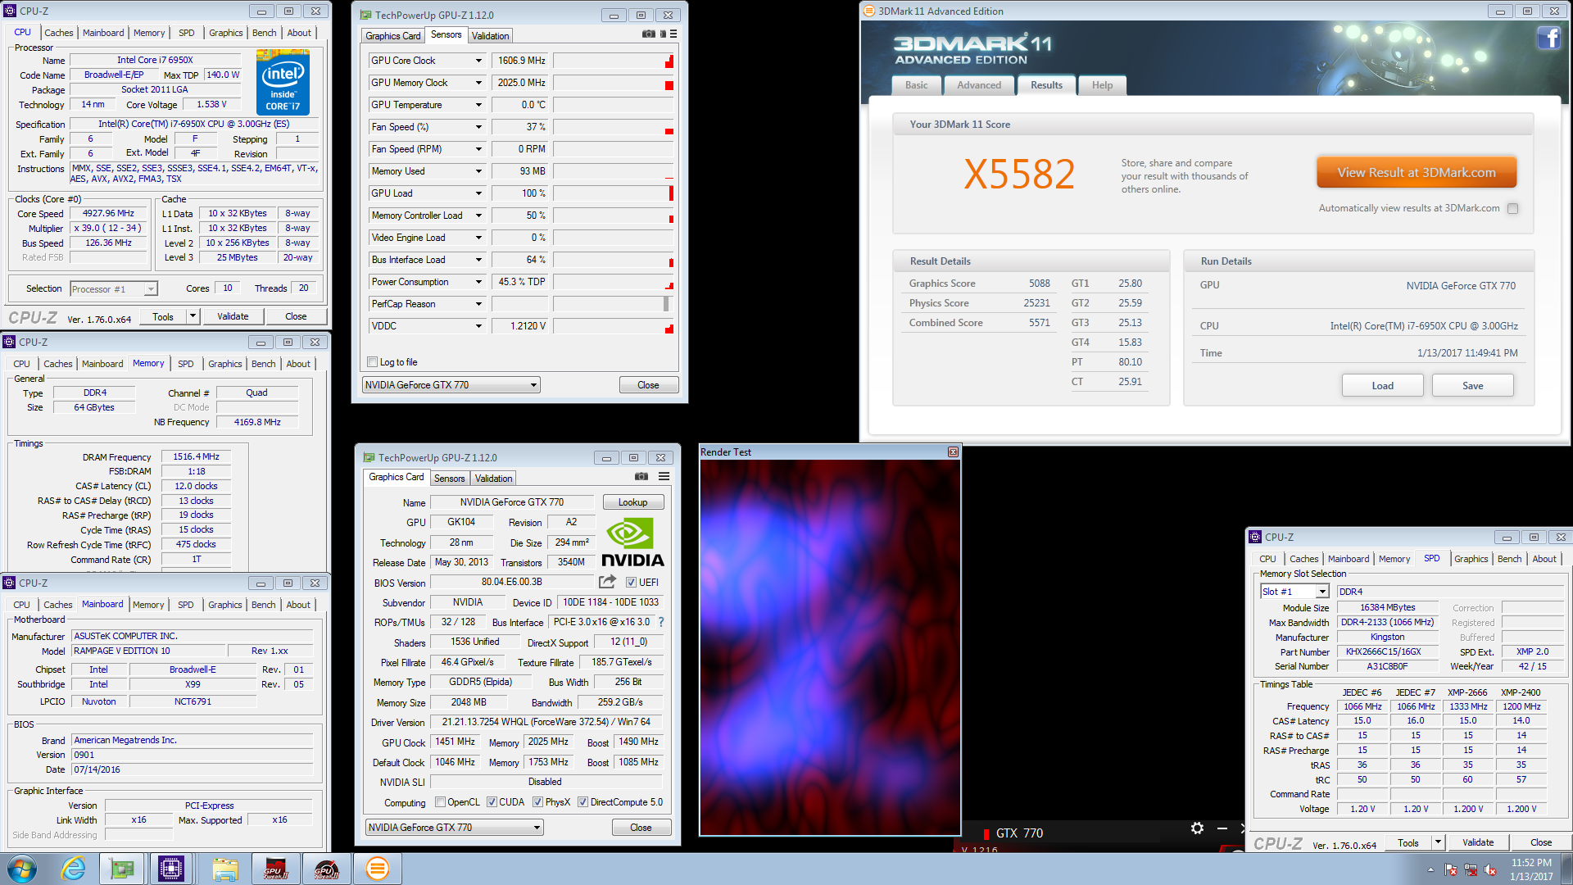The image size is (1573, 885).
Task: Click the taskbar clock showing 11:52 PM
Action: click(1531, 869)
